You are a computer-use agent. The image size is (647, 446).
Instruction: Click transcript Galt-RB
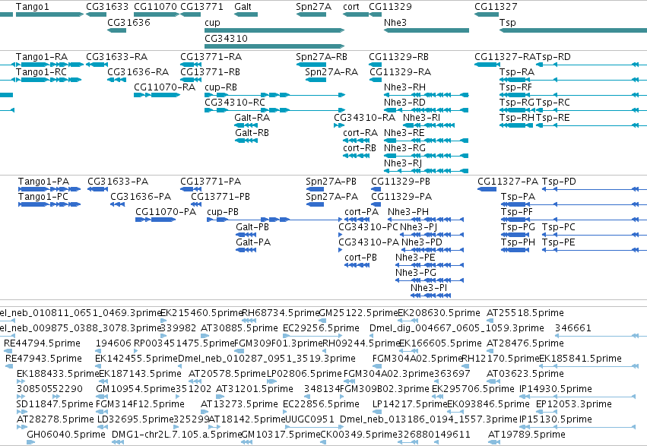(x=252, y=133)
